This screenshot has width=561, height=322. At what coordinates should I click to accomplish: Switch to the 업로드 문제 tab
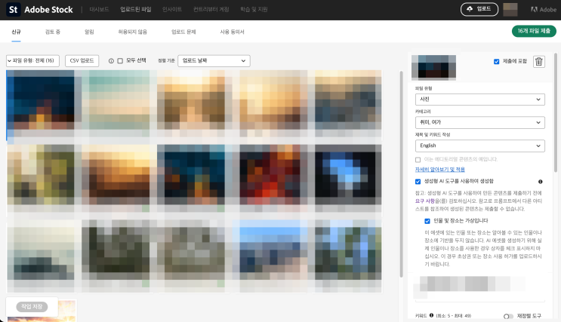(x=183, y=32)
